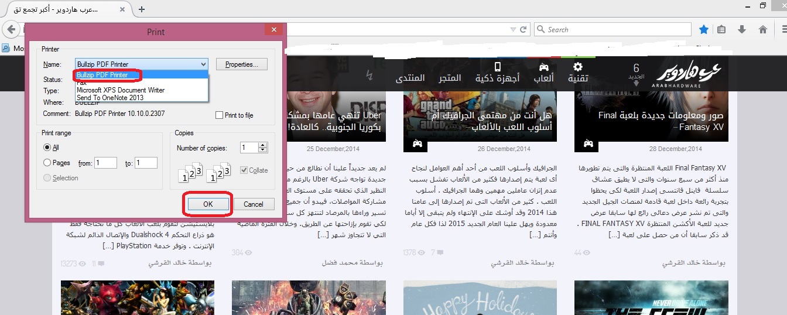Choose Microsoft XPS Document Writer printer
The width and height of the screenshot is (787, 315).
pos(142,90)
